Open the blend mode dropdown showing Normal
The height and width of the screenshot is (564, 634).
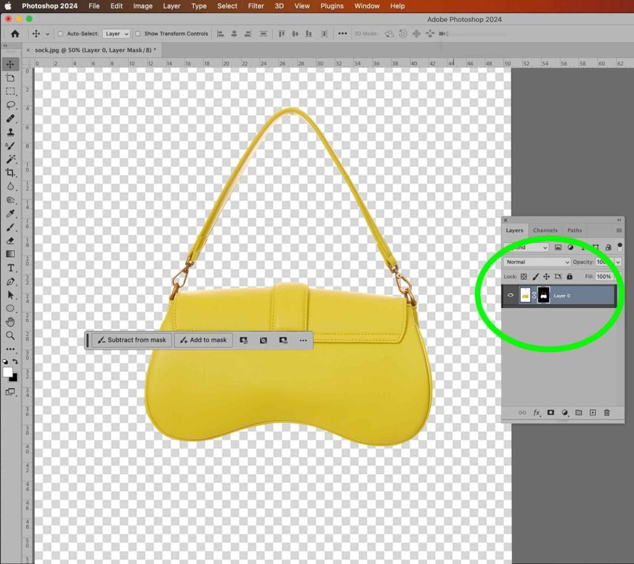536,262
